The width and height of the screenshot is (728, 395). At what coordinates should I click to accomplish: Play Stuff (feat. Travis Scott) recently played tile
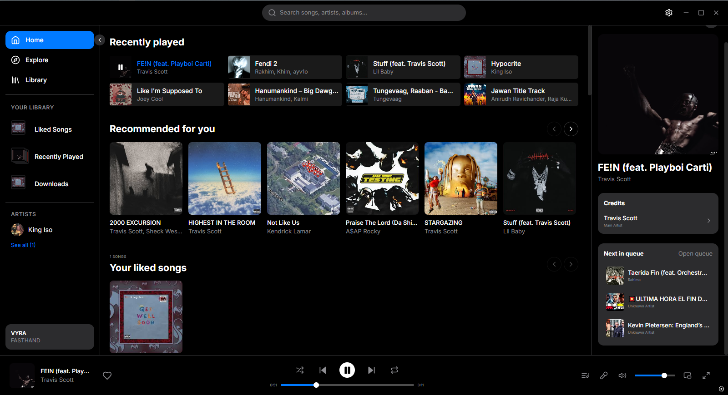tap(403, 67)
